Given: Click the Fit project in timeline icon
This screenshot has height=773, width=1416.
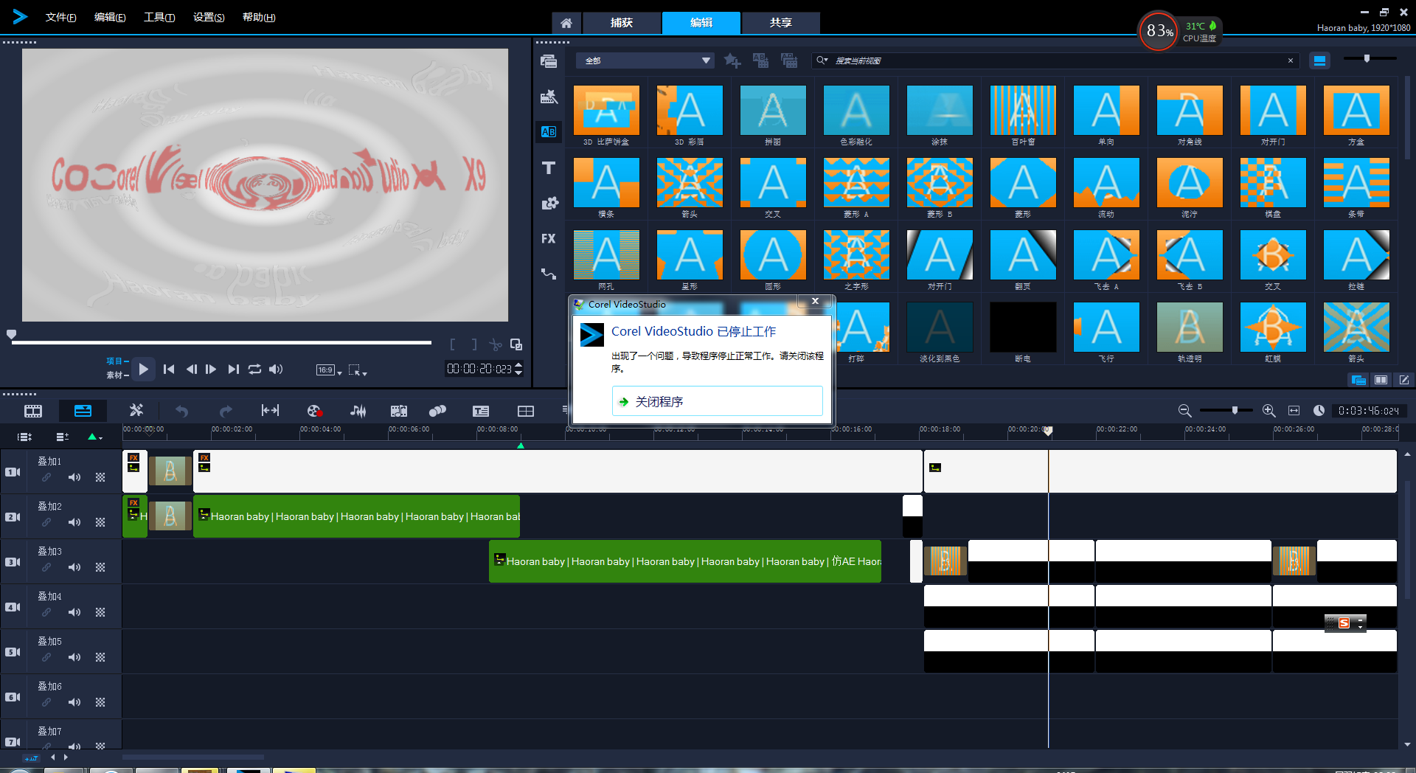Looking at the screenshot, I should (x=270, y=410).
